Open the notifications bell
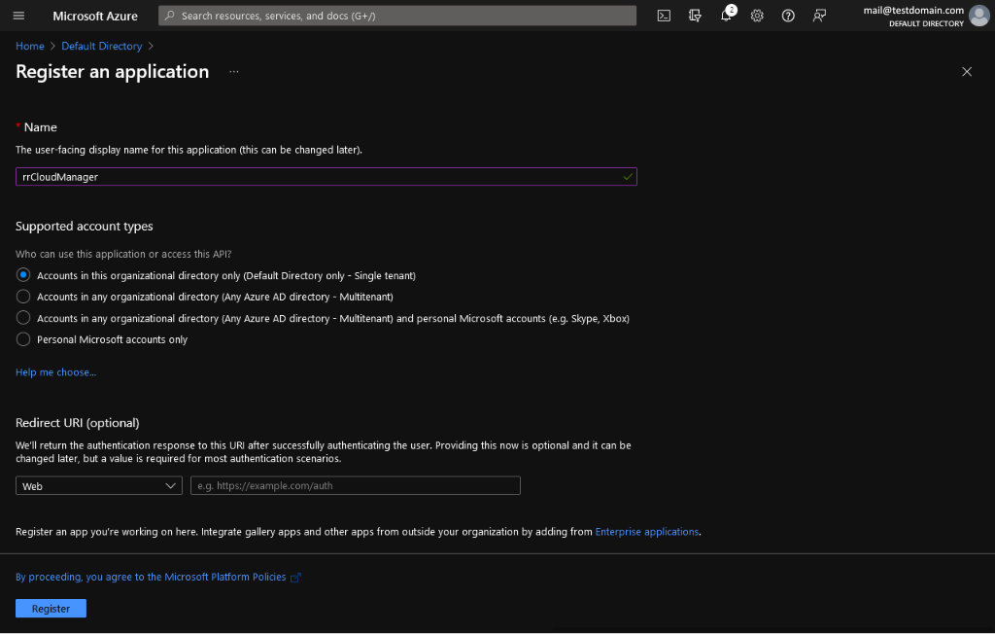 [726, 16]
